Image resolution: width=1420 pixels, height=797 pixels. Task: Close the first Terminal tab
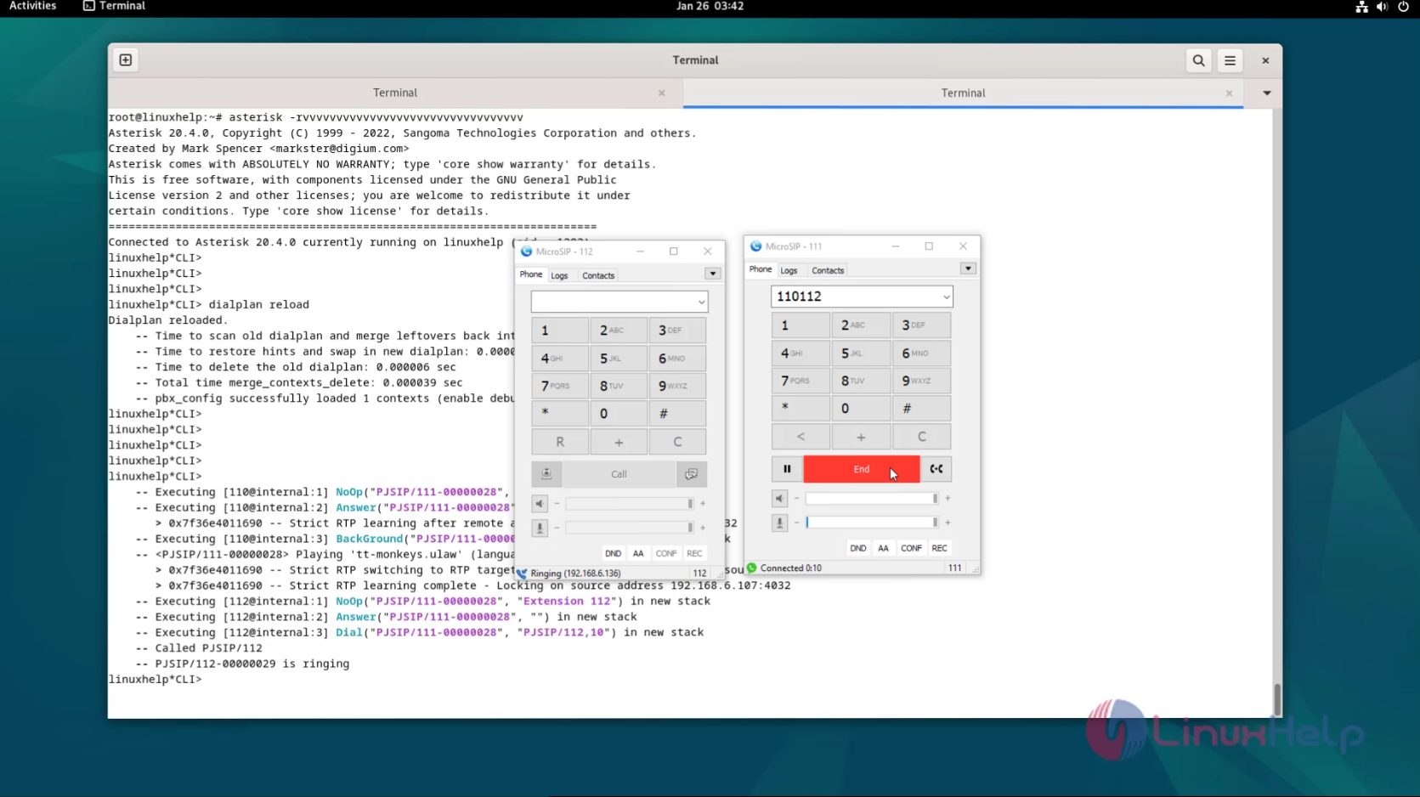662,93
